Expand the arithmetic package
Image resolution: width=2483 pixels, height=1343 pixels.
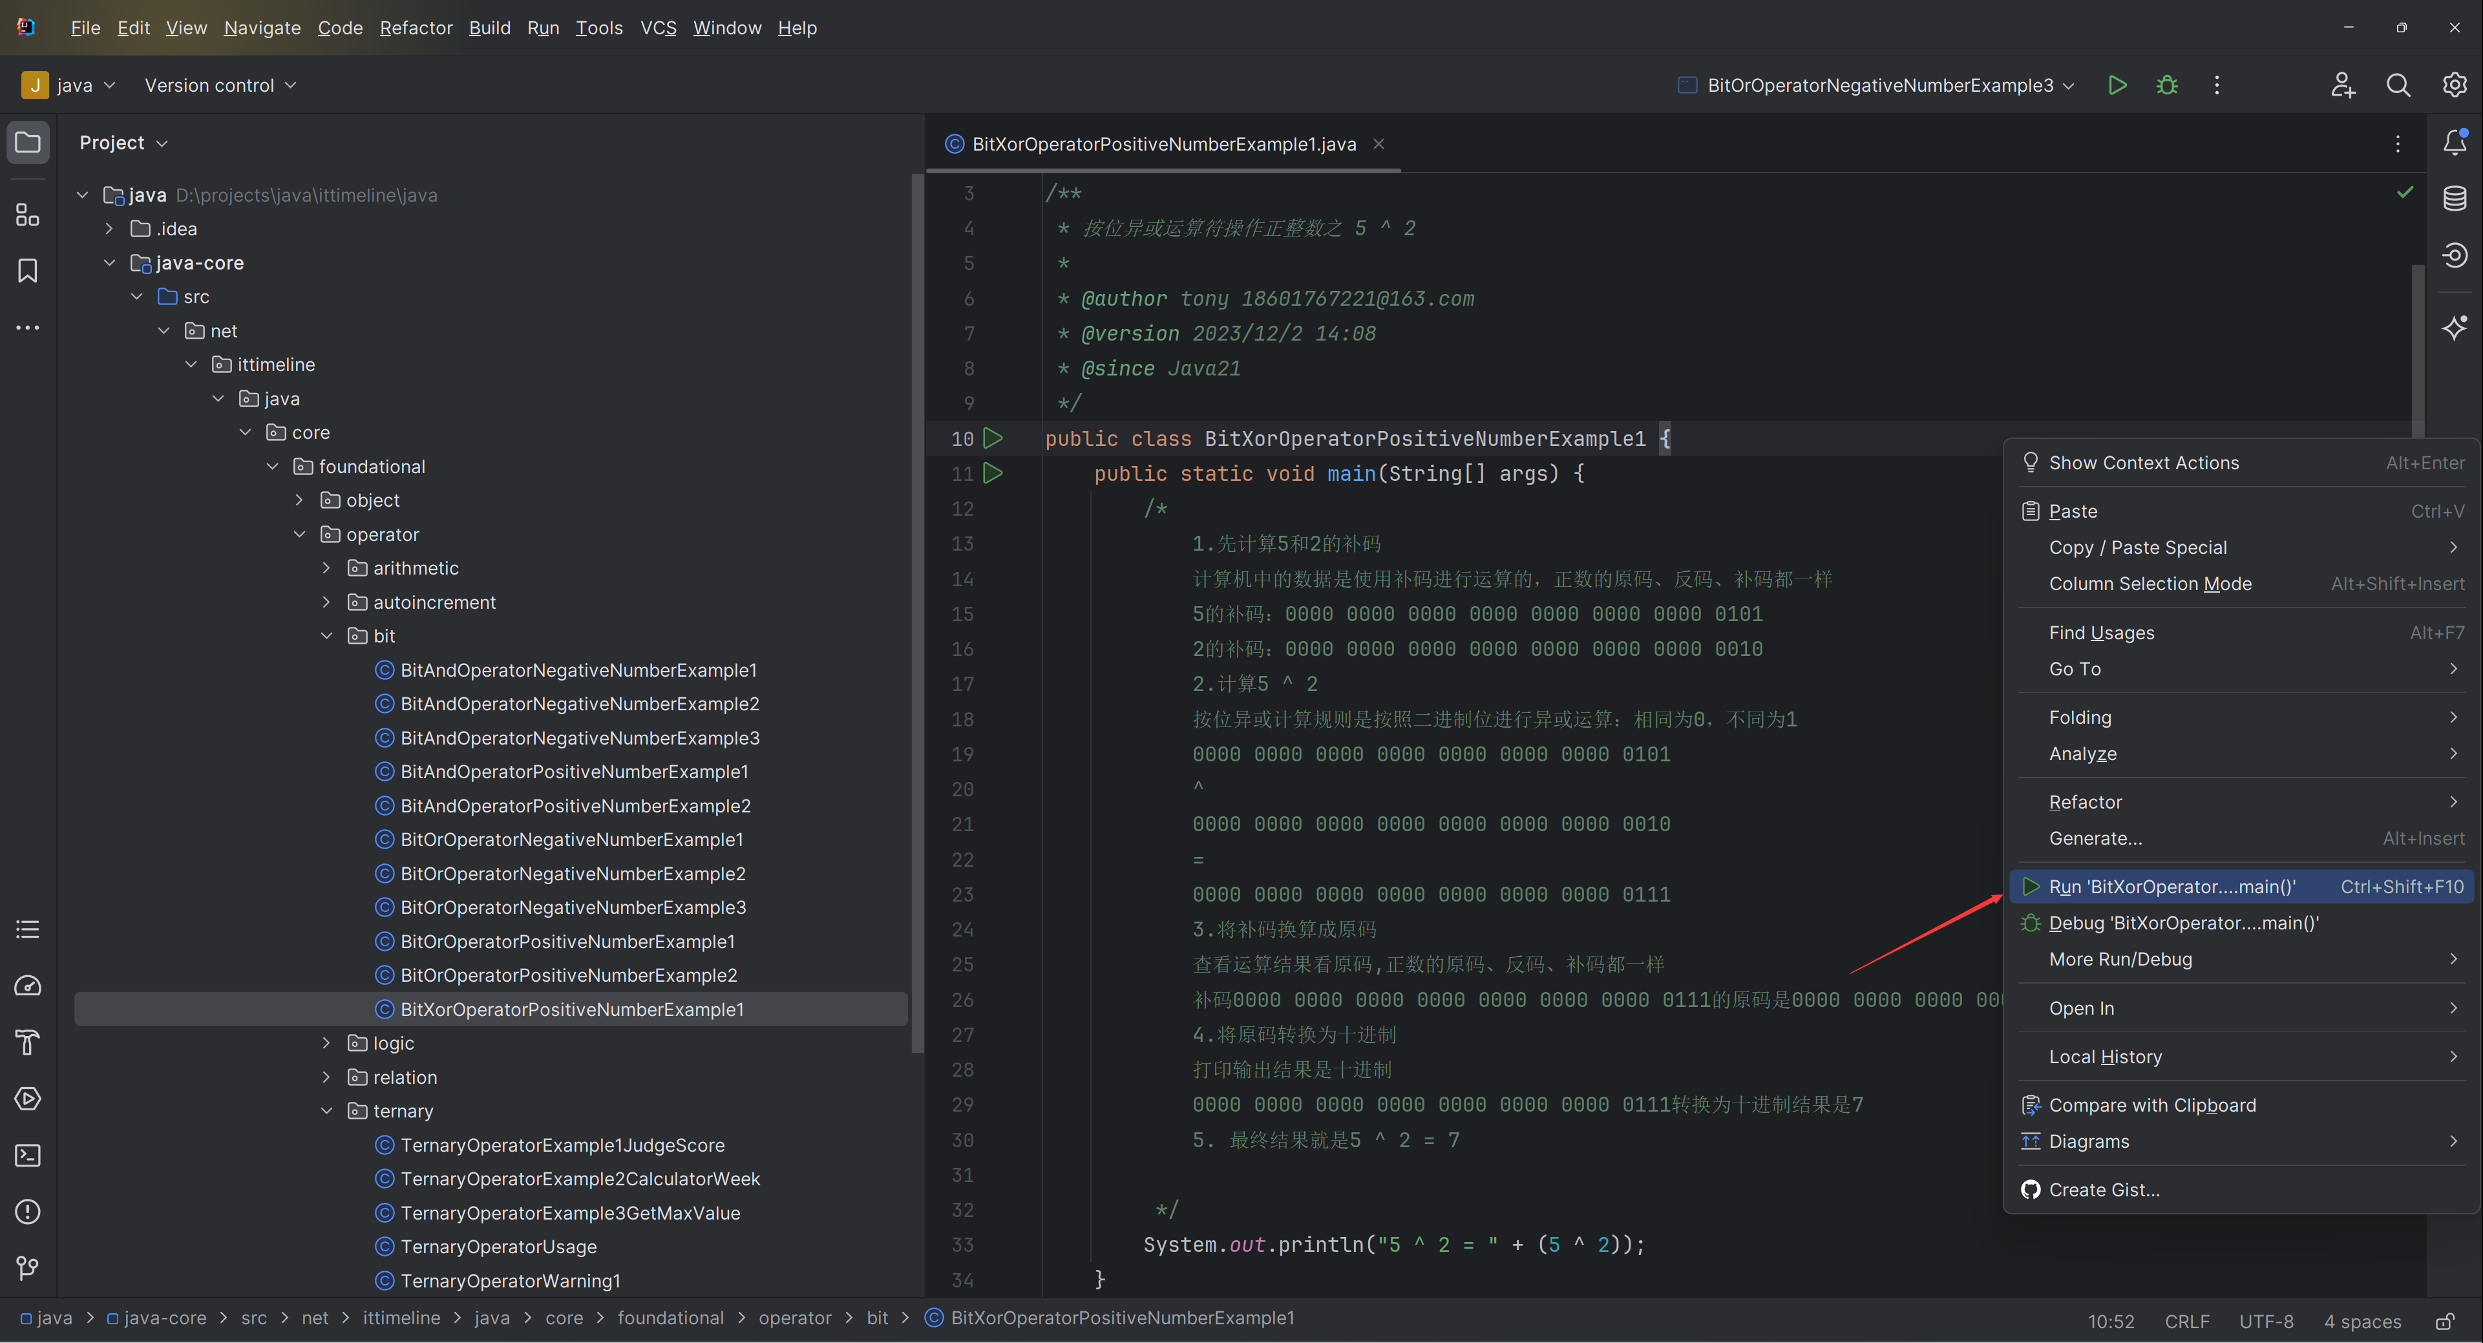(327, 568)
